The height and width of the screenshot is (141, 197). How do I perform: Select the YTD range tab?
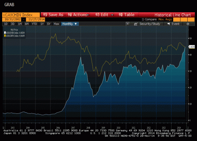pos(34,24)
